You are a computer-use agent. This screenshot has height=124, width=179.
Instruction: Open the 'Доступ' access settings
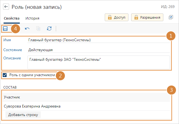click(117, 17)
